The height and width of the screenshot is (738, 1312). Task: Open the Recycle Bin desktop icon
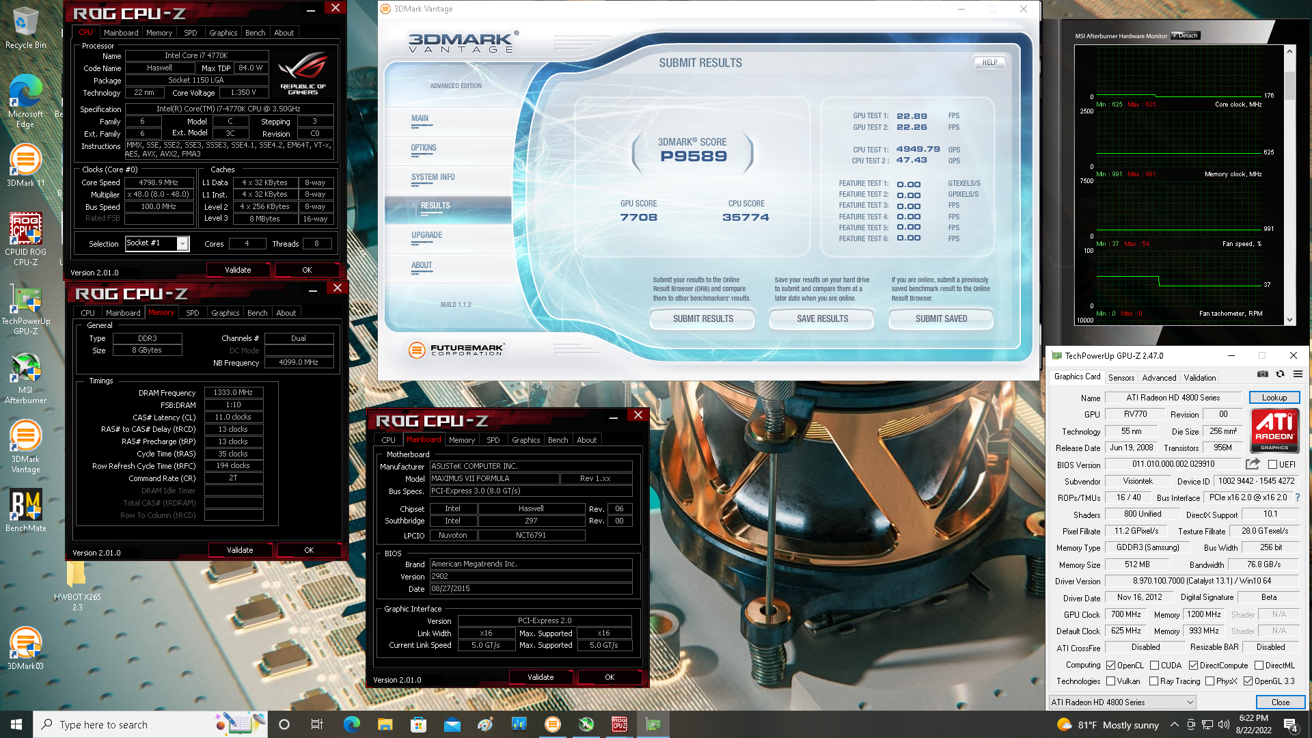click(x=25, y=29)
